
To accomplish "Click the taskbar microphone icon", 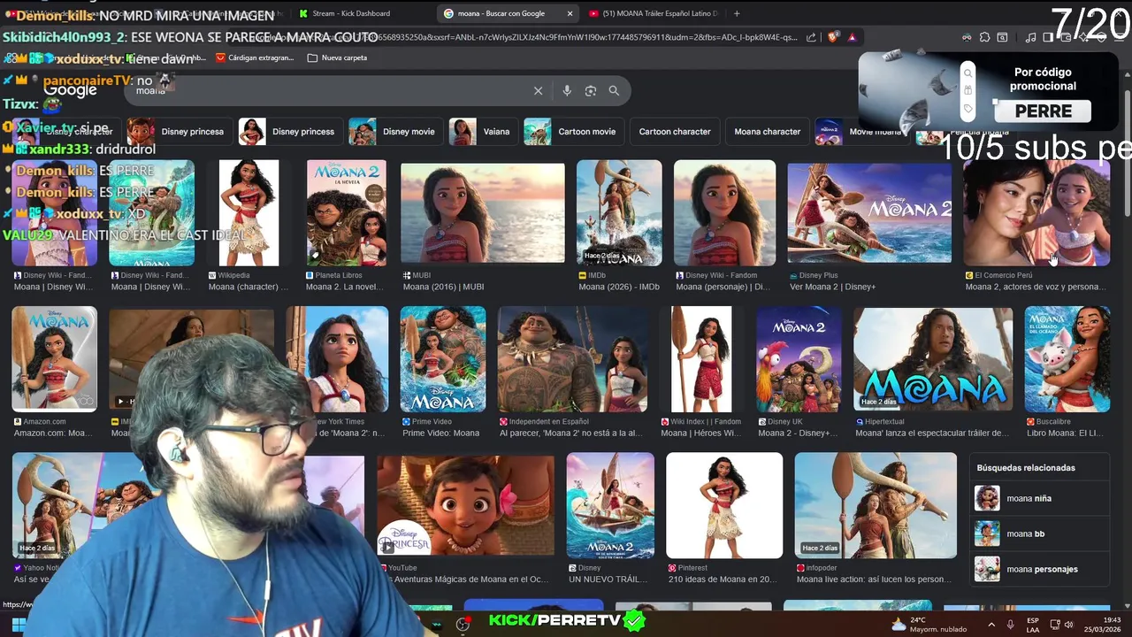I will click(x=1010, y=625).
